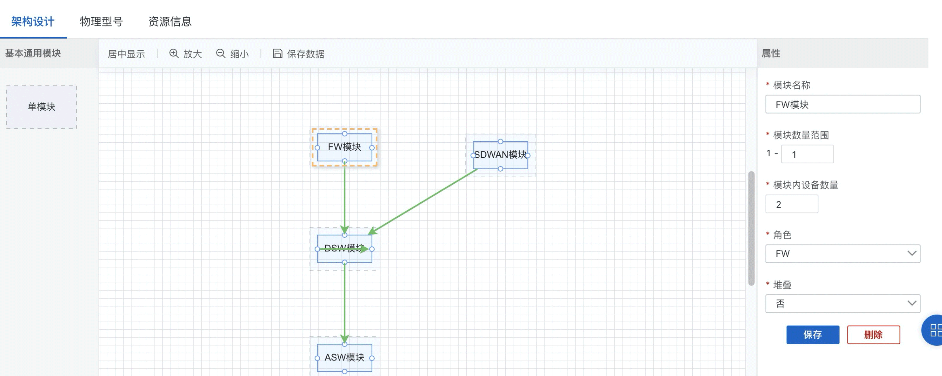The height and width of the screenshot is (376, 942).
Task: Click the SDWAN模块 node's top connection port
Action: [500, 141]
